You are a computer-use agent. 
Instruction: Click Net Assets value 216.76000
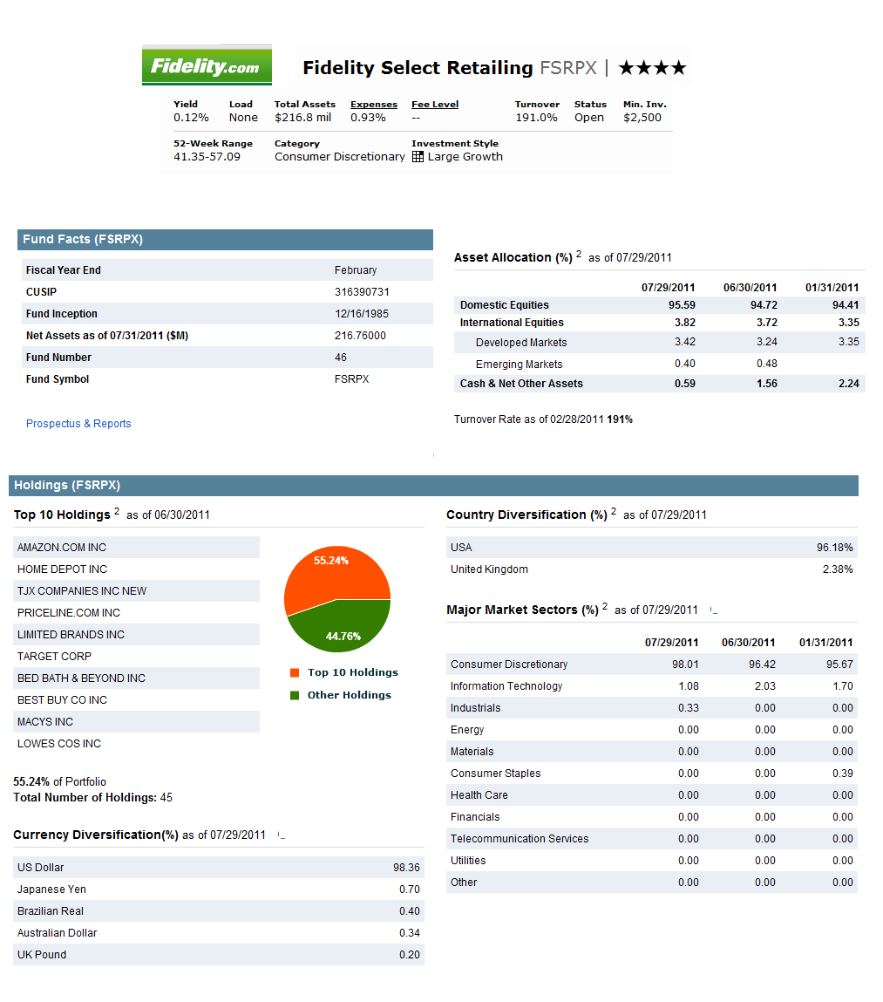tap(360, 336)
